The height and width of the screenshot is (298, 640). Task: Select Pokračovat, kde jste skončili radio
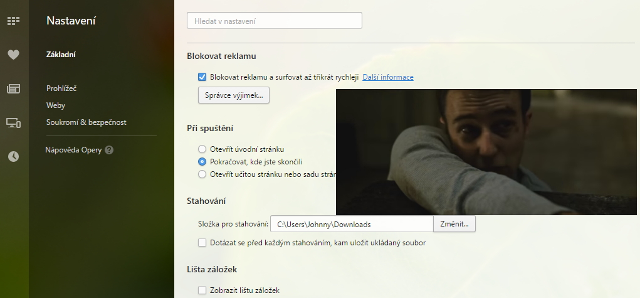[202, 161]
